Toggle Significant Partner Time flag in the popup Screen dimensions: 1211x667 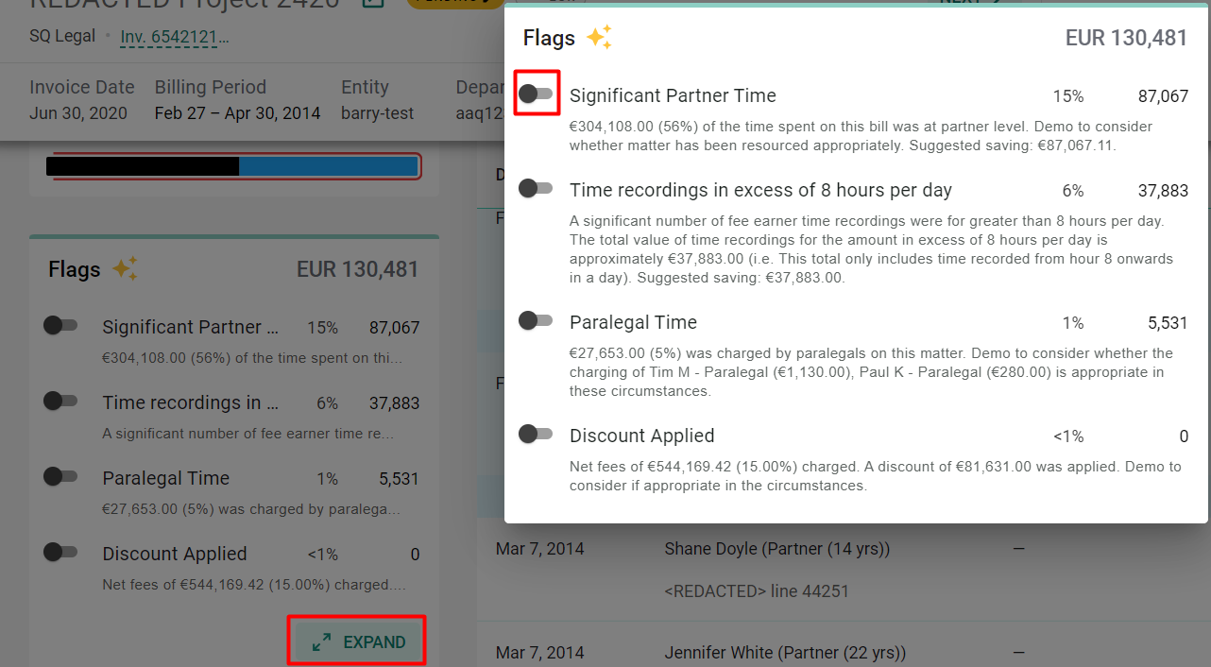click(536, 94)
